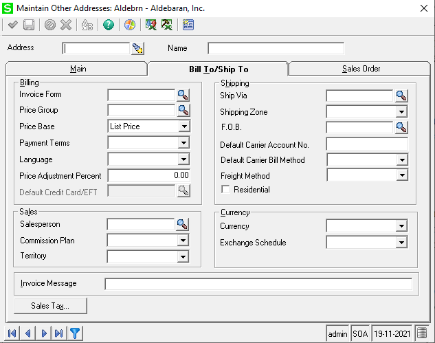
Task: Click into the Salesperson field
Action: click(141, 224)
